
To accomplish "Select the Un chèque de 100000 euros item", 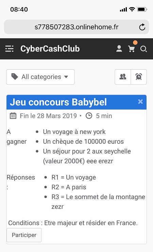I will point(83,141).
